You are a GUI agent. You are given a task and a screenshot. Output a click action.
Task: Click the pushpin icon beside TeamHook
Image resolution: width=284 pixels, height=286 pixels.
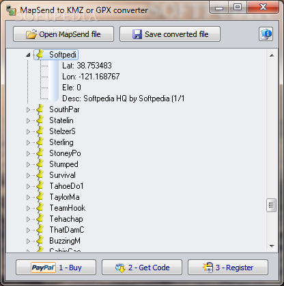[x=40, y=207]
